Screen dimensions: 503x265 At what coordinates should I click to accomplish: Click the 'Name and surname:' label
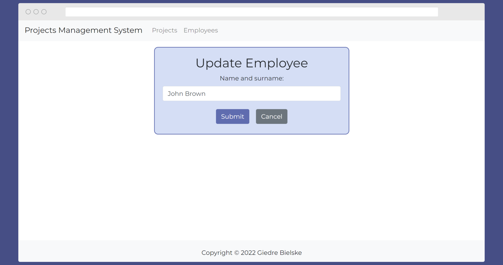click(x=252, y=78)
